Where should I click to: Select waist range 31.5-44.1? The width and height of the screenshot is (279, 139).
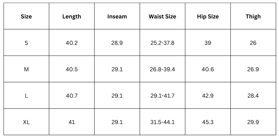point(162,122)
